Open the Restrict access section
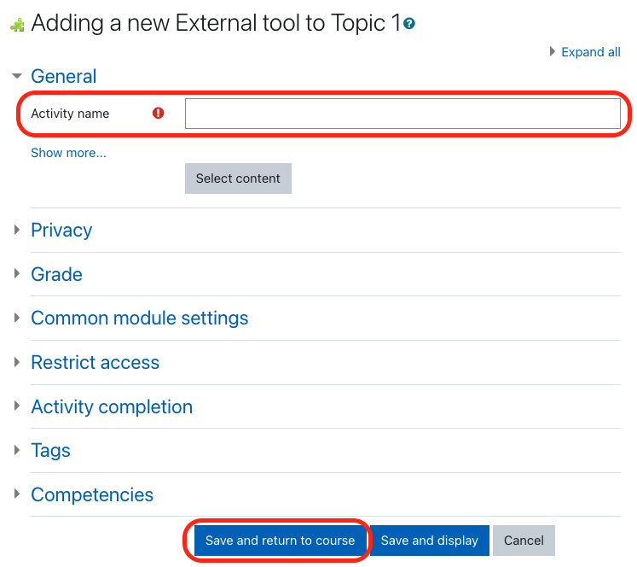Viewport: 637px width, 567px height. (95, 362)
